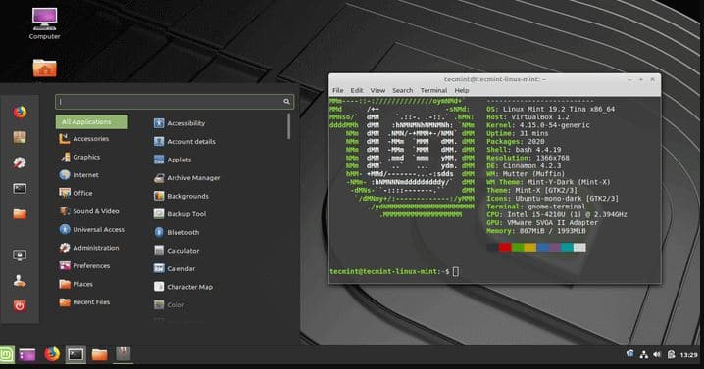
Task: Click the 13:29 panel clock
Action: point(688,355)
